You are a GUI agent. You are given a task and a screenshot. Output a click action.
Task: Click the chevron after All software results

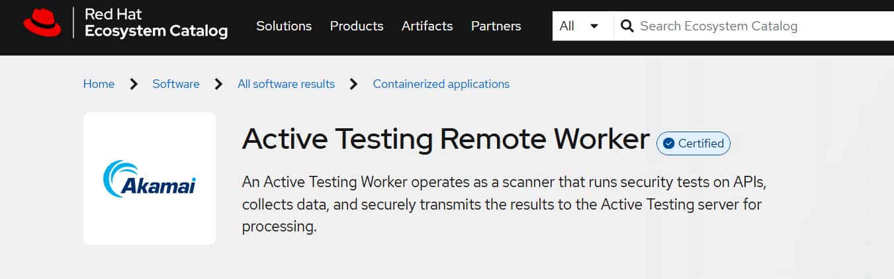point(354,84)
